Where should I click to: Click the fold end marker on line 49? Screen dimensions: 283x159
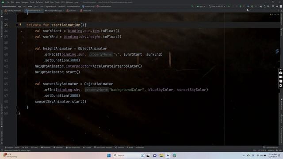17,107
